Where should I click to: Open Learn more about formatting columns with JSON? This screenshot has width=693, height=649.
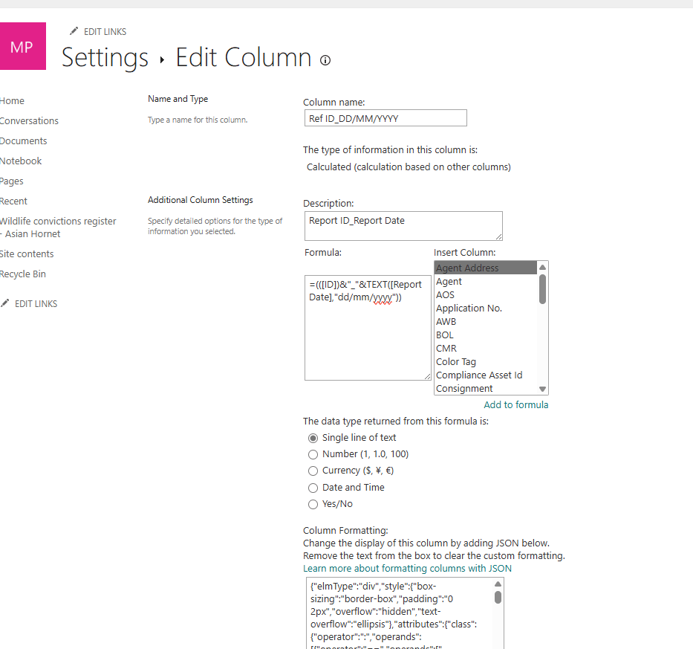coord(407,569)
